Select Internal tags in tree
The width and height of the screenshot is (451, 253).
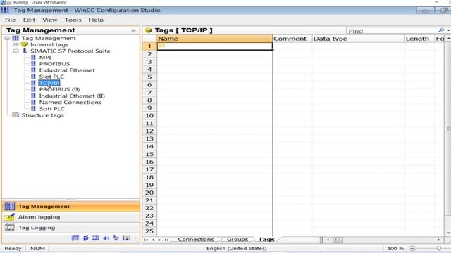point(49,44)
